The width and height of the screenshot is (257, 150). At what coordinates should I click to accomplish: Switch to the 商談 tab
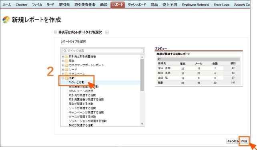104,5
